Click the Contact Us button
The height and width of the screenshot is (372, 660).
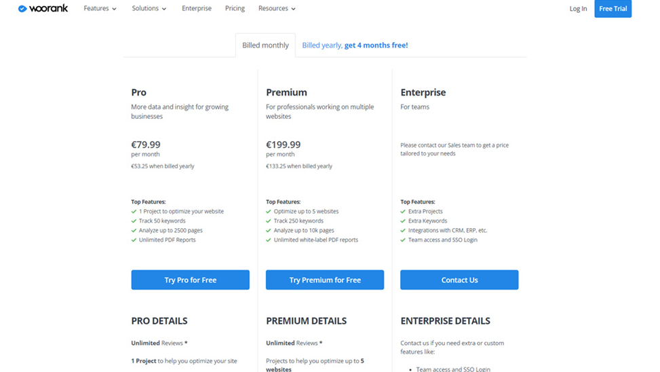(459, 280)
